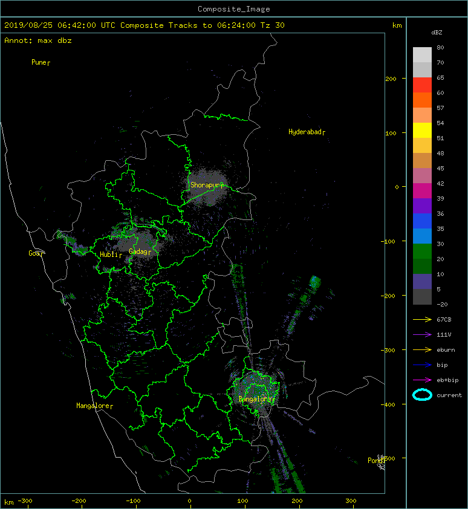This screenshot has width=468, height=509.
Task: Click the light blue 35 dBZ swatch
Action: (x=422, y=236)
